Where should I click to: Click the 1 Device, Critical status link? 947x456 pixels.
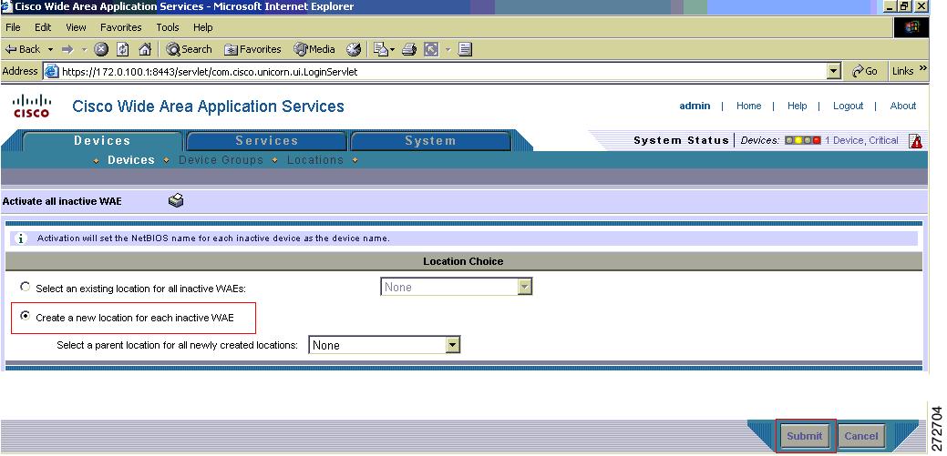(861, 140)
